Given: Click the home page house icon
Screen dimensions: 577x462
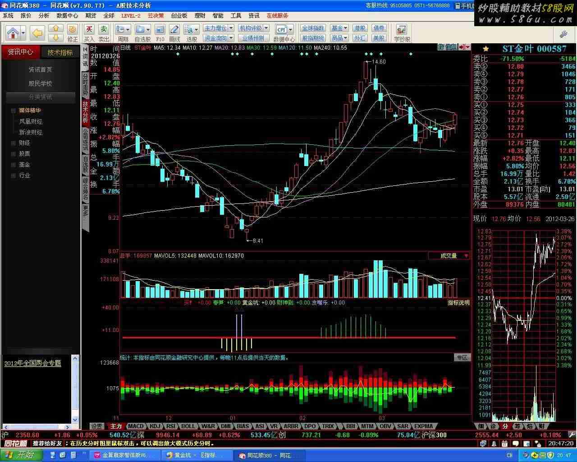Looking at the screenshot, I should click(13, 32).
